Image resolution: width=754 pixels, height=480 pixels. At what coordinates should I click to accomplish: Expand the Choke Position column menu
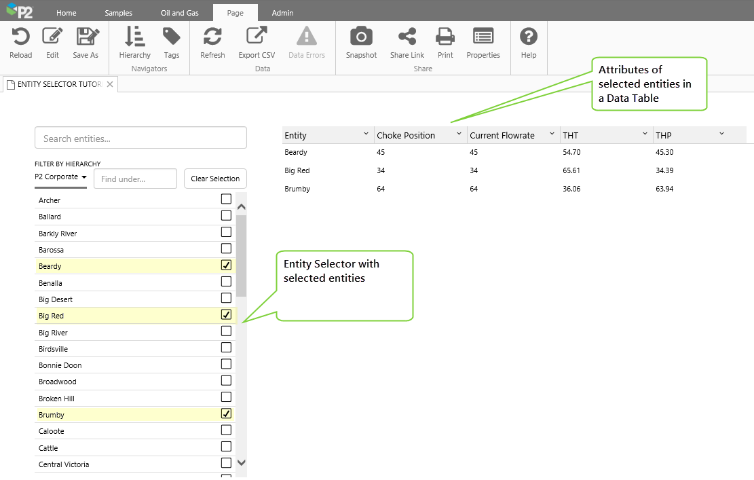pos(459,134)
